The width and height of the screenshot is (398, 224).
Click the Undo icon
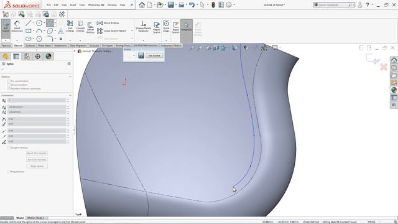pyautogui.click(x=192, y=5)
